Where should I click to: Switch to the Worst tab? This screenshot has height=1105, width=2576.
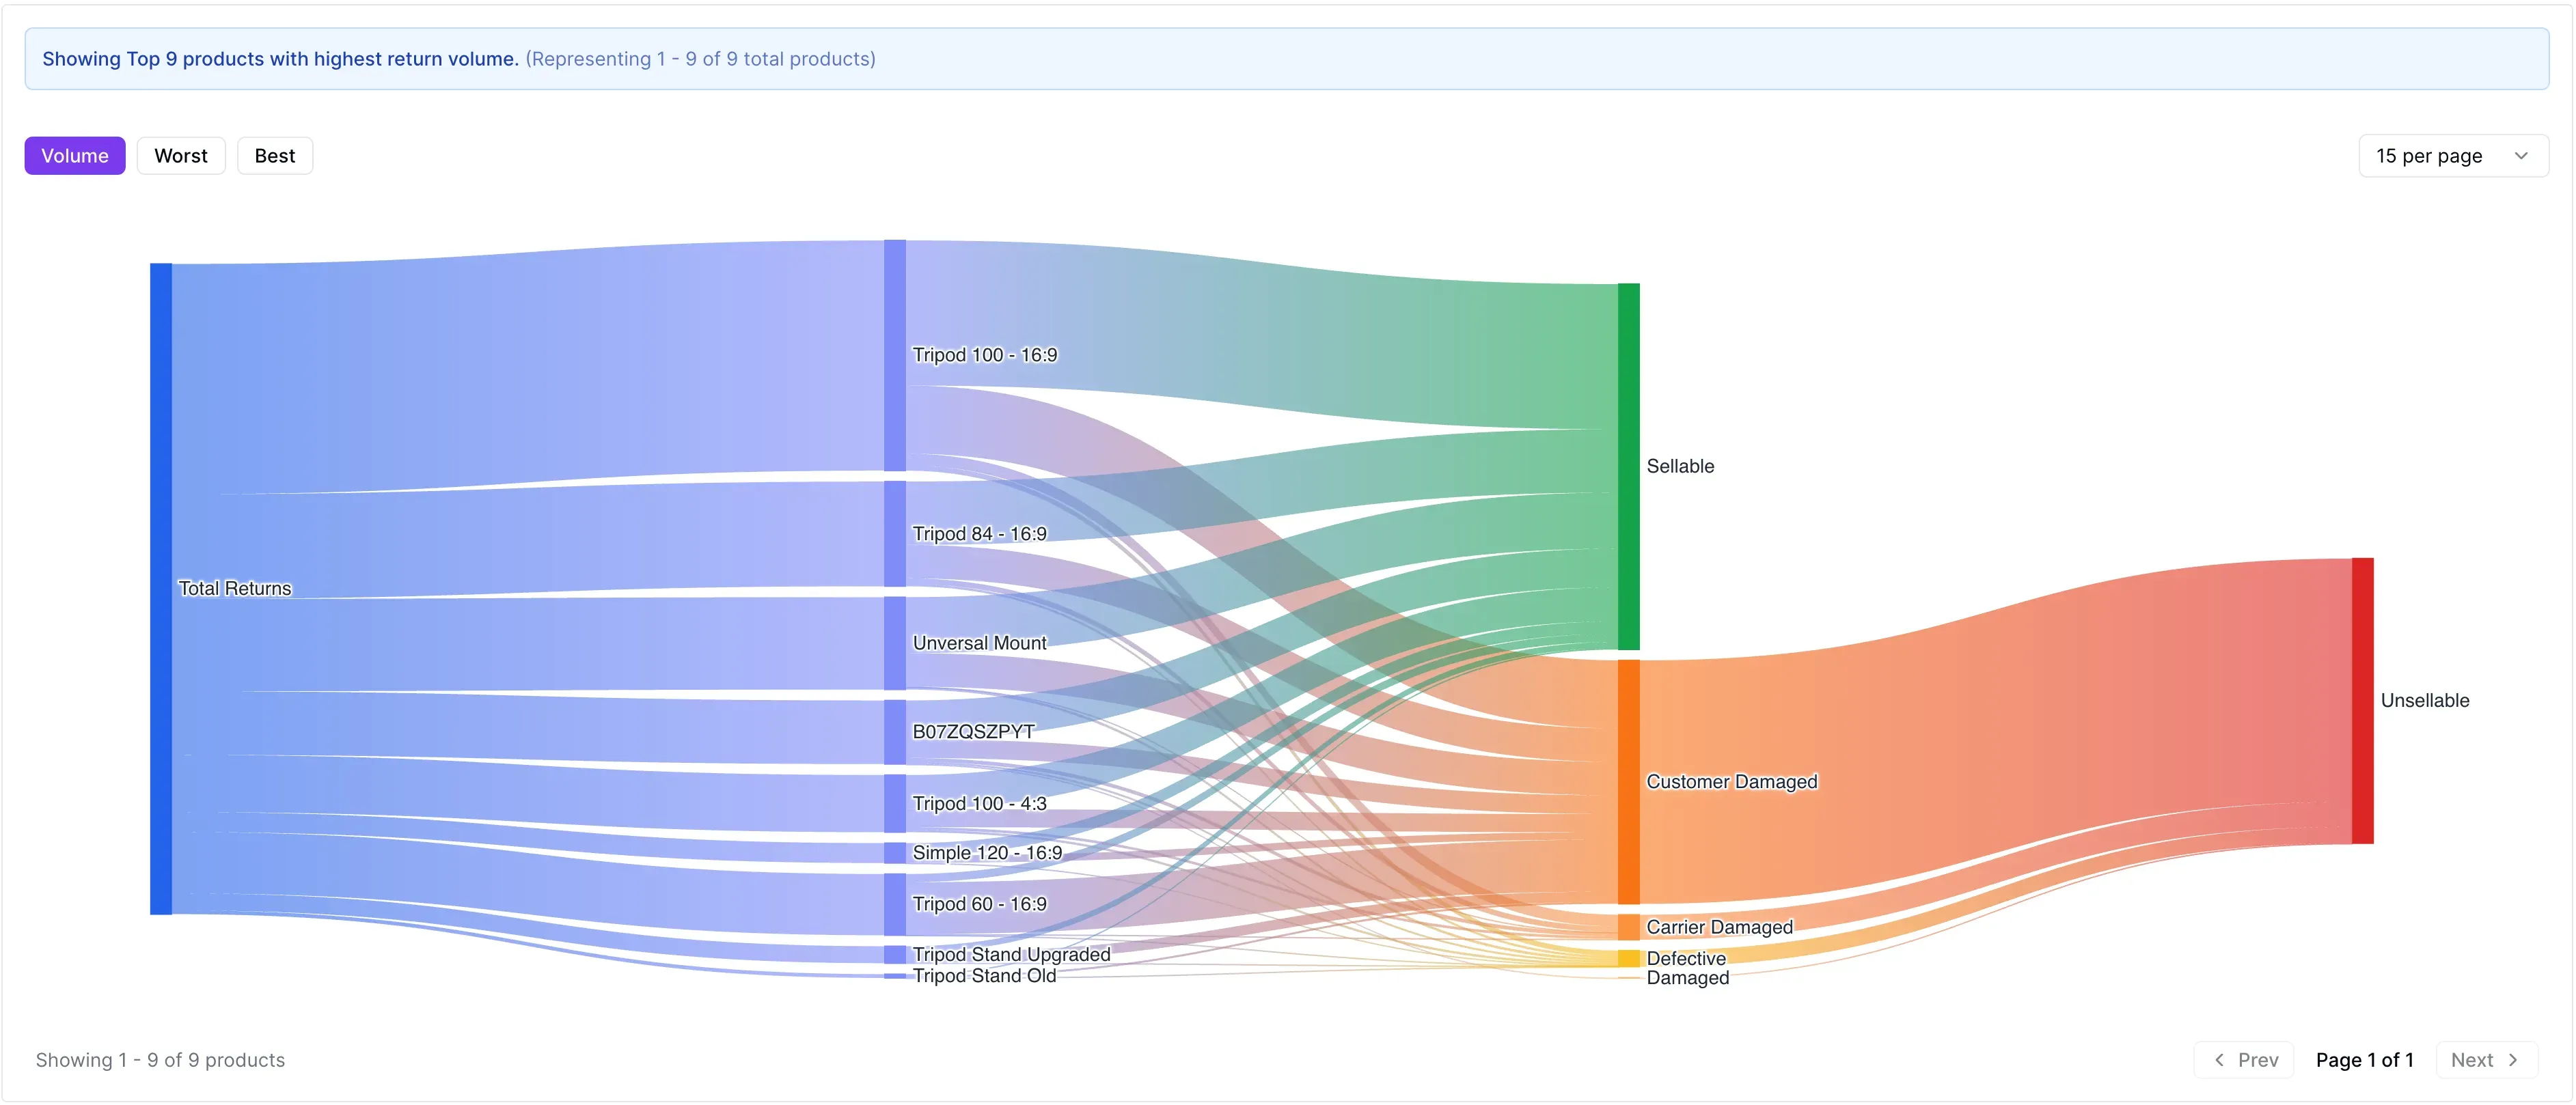pyautogui.click(x=181, y=156)
